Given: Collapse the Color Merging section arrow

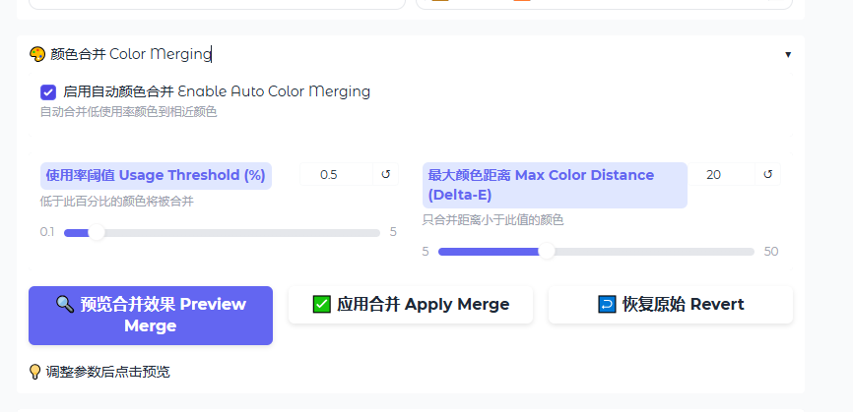Looking at the screenshot, I should point(788,54).
